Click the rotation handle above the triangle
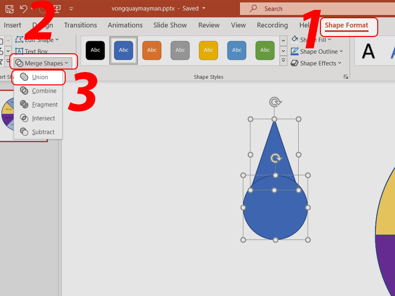Viewport: 395px width, 296px height. (275, 102)
